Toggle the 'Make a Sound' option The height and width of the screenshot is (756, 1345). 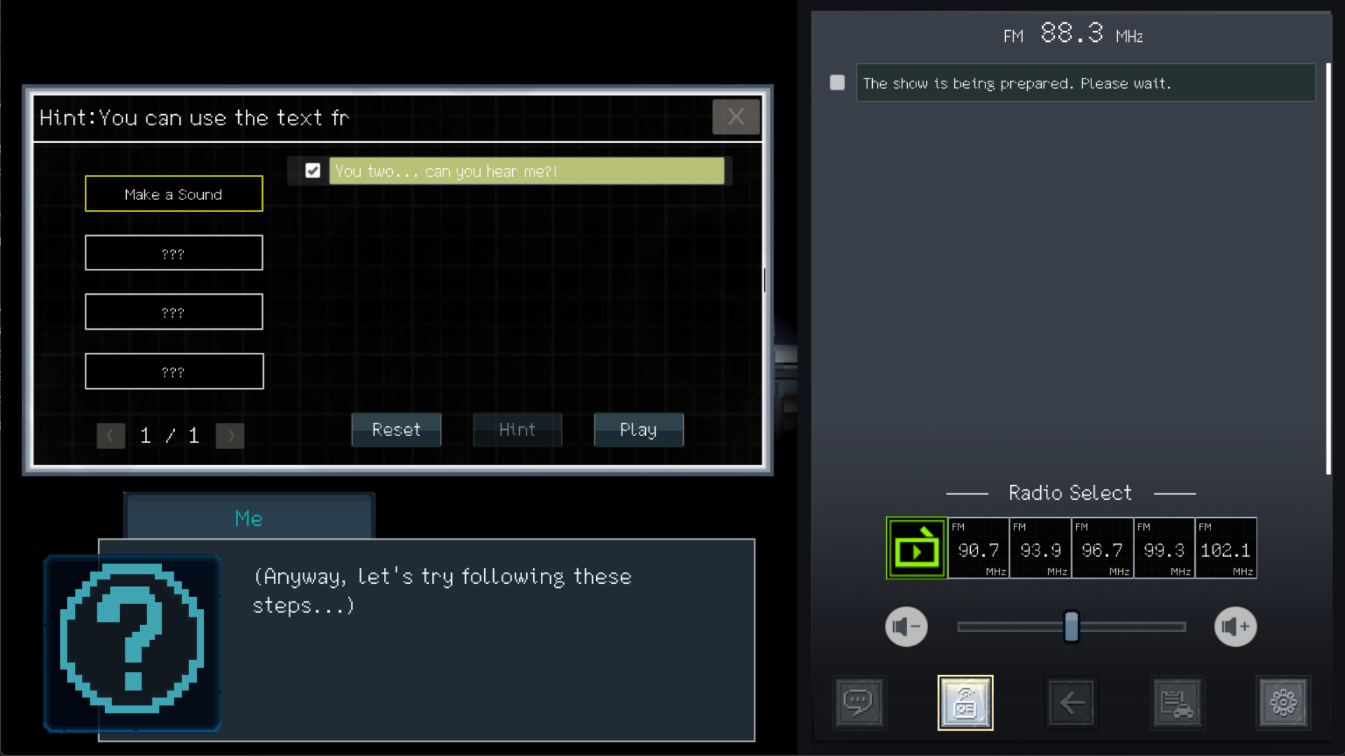(173, 194)
